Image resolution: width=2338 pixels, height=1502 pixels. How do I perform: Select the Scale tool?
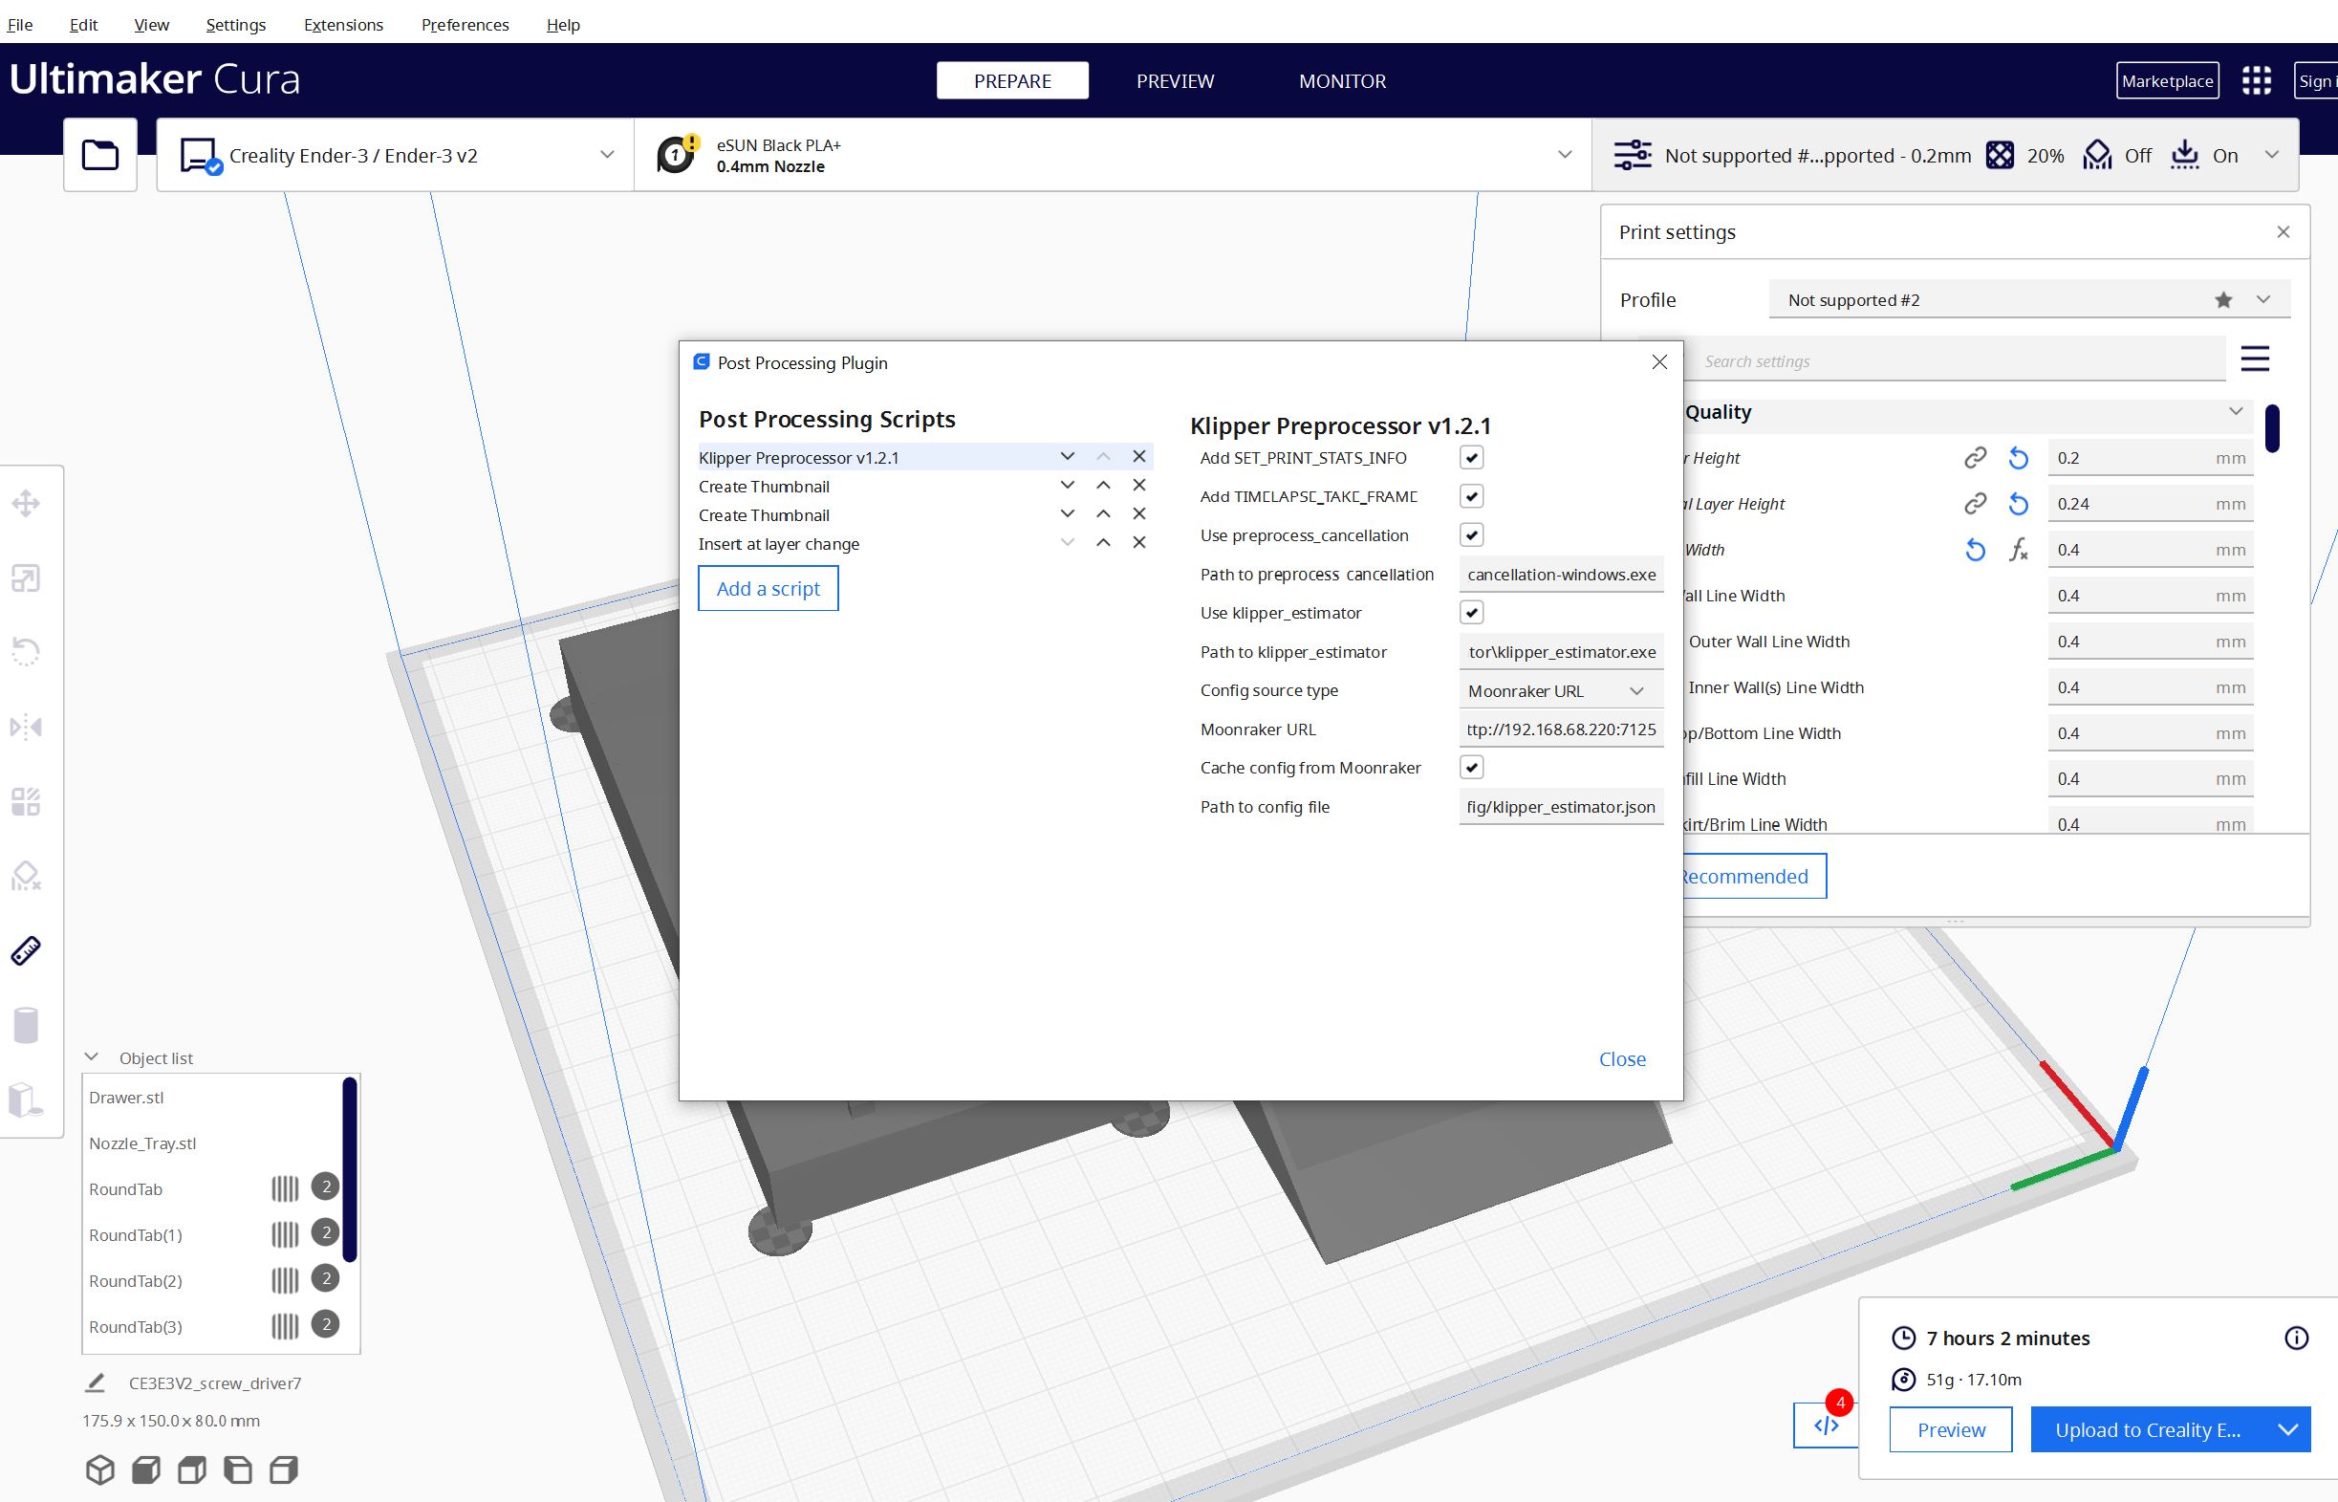[27, 577]
